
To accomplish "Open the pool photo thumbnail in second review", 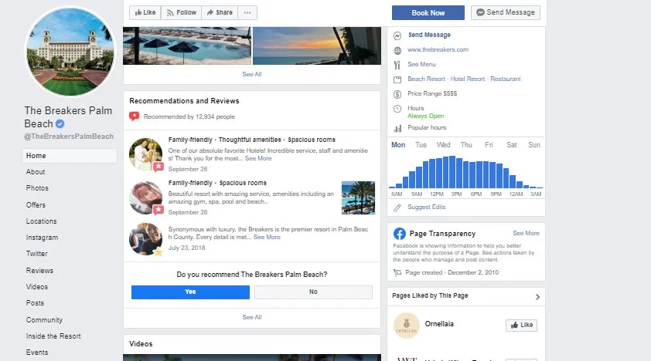I will tap(358, 197).
